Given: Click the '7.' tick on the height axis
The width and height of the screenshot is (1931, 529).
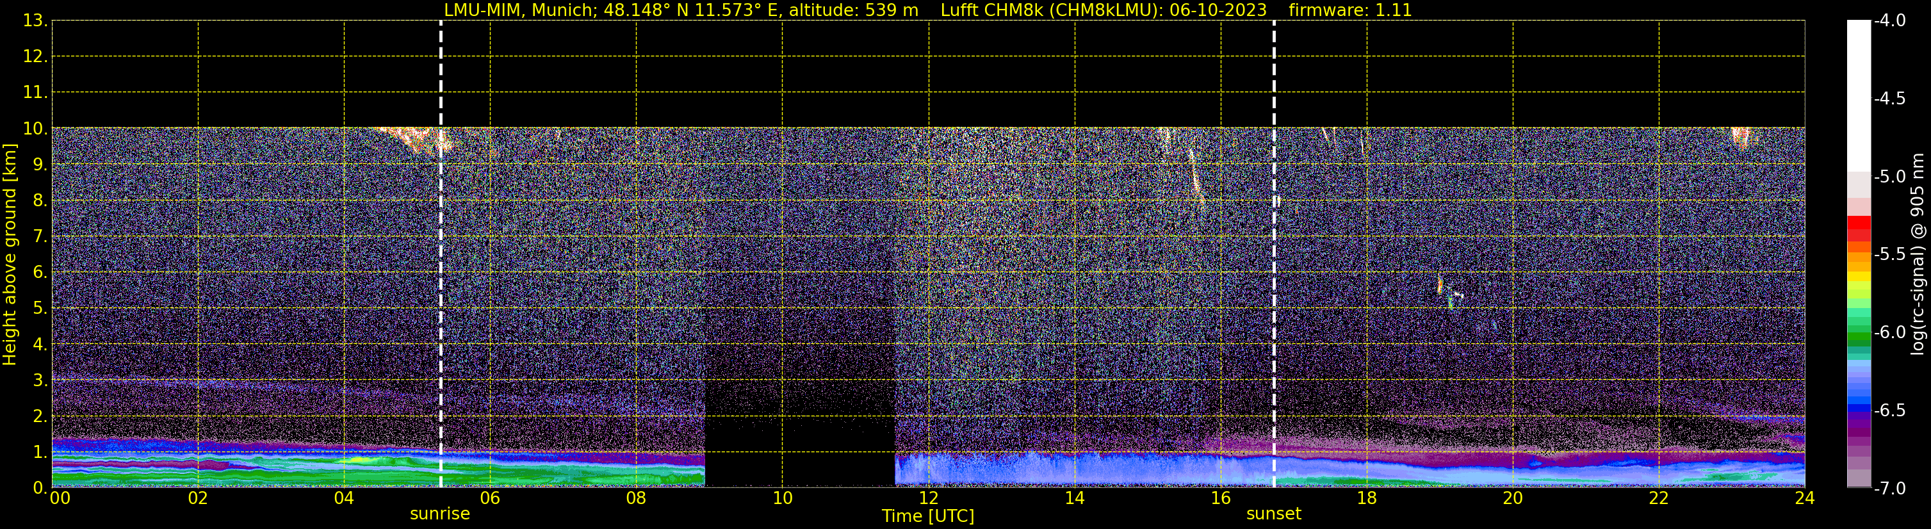Looking at the screenshot, I should tap(40, 237).
